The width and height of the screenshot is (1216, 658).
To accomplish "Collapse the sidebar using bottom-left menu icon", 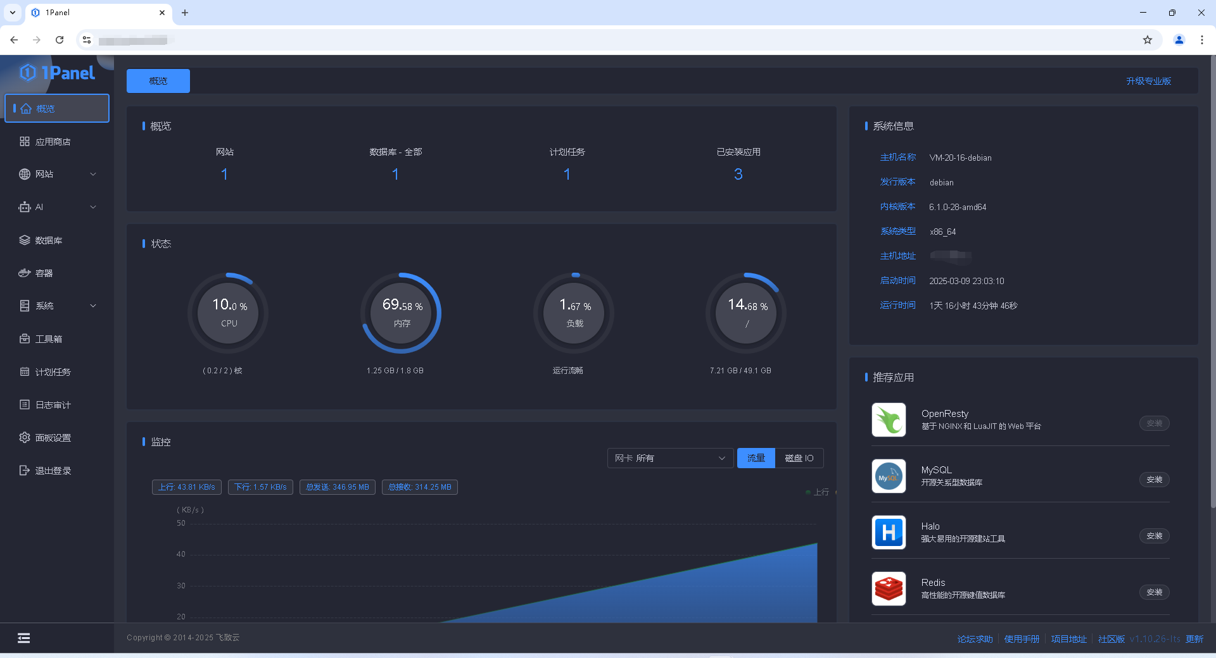I will [24, 638].
